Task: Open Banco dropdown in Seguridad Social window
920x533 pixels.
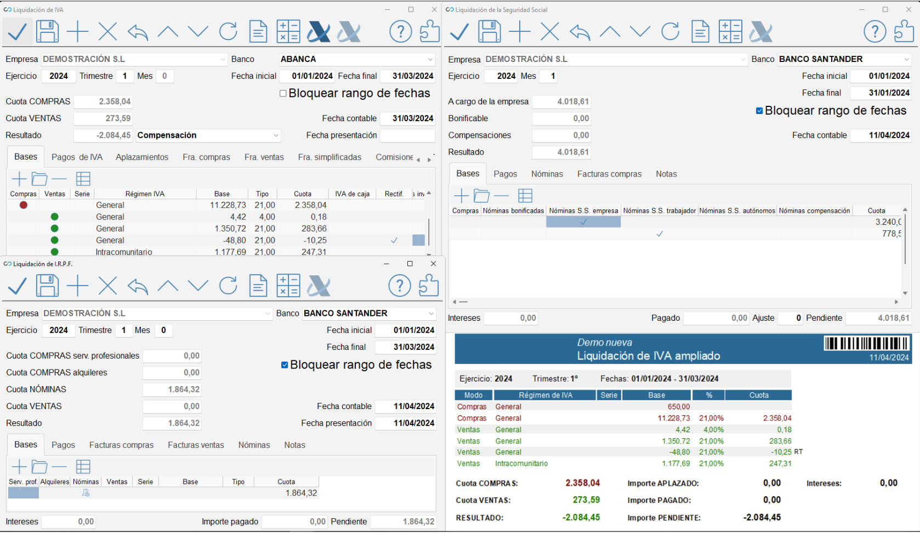Action: coord(907,59)
